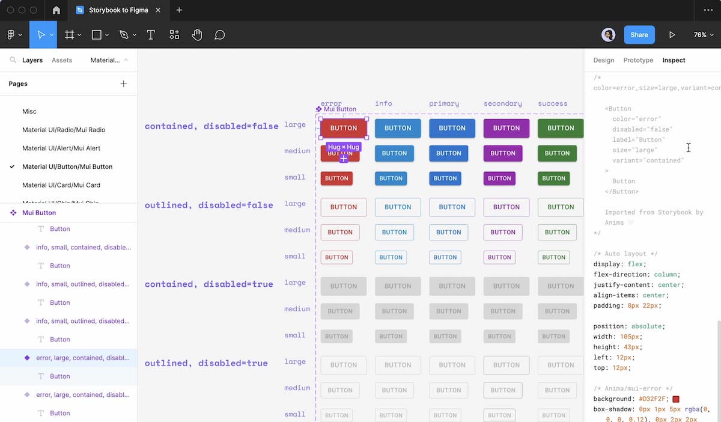Open new tab with plus button

pos(179,10)
